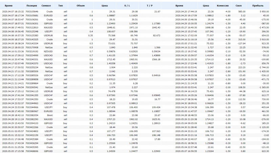This screenshot has width=271, height=153.
Task: Select the last row GBPUSD 7003468696
Action: pyautogui.click(x=135, y=151)
